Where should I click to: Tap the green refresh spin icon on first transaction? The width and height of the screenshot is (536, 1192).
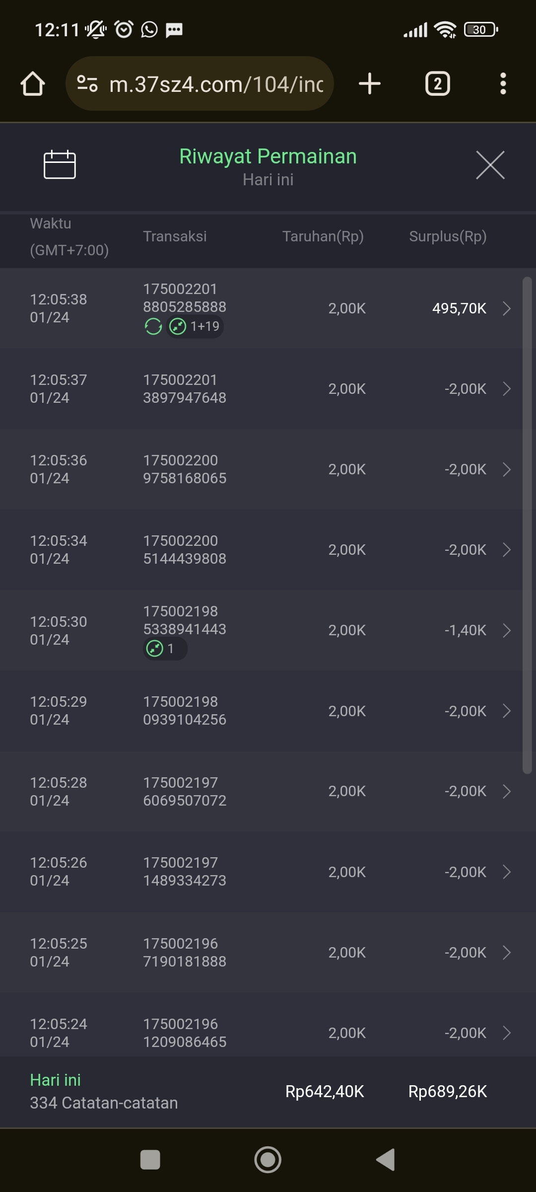(x=153, y=326)
